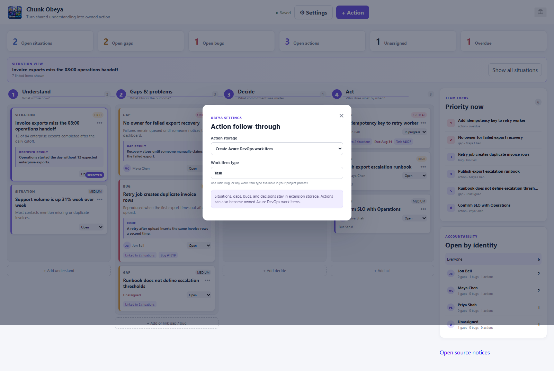Click the + Action button
Viewport: 554px width, 371px height.
coord(352,12)
